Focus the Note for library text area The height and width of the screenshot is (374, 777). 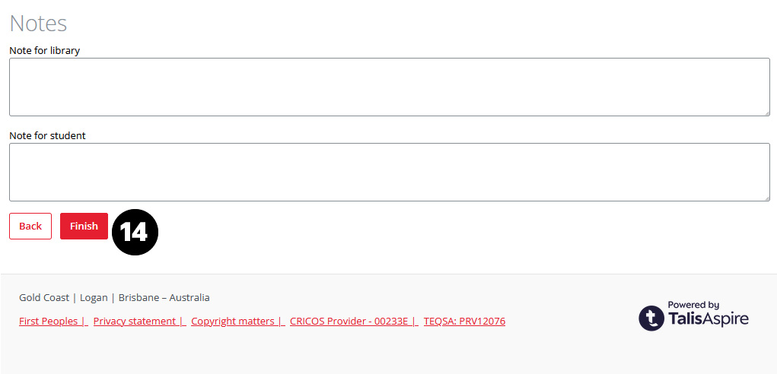[x=389, y=87]
